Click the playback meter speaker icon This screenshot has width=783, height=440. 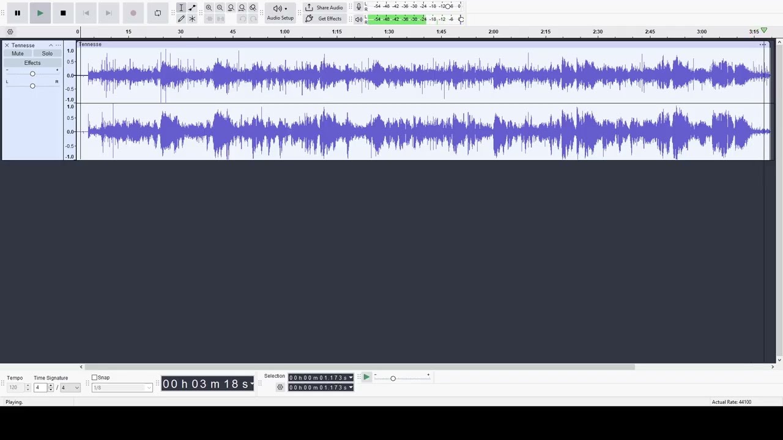pyautogui.click(x=358, y=19)
